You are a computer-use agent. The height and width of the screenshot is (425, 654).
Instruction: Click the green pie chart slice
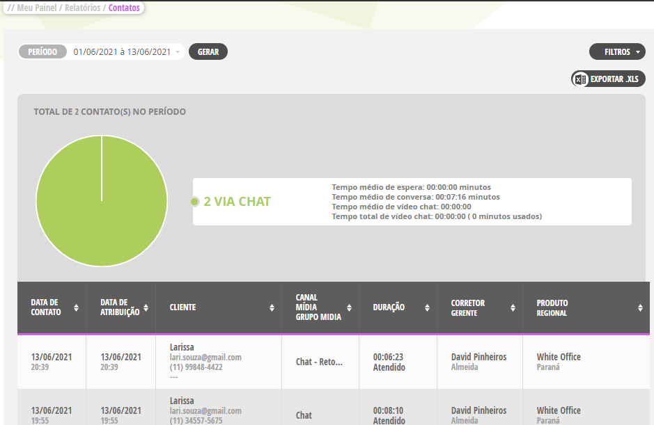coord(102,201)
